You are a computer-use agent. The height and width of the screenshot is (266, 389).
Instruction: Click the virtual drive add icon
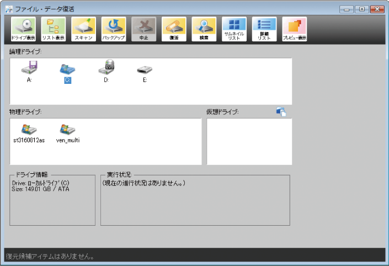281,112
